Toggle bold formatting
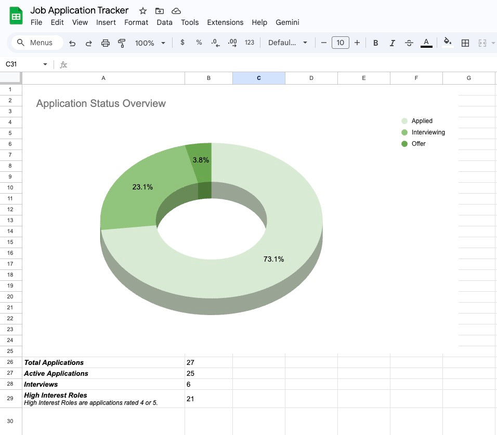The width and height of the screenshot is (497, 435). [375, 43]
